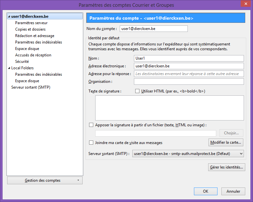Collapse the user1@dierckxen.be account tree
Viewport: 253px width, 202px height.
pyautogui.click(x=9, y=16)
